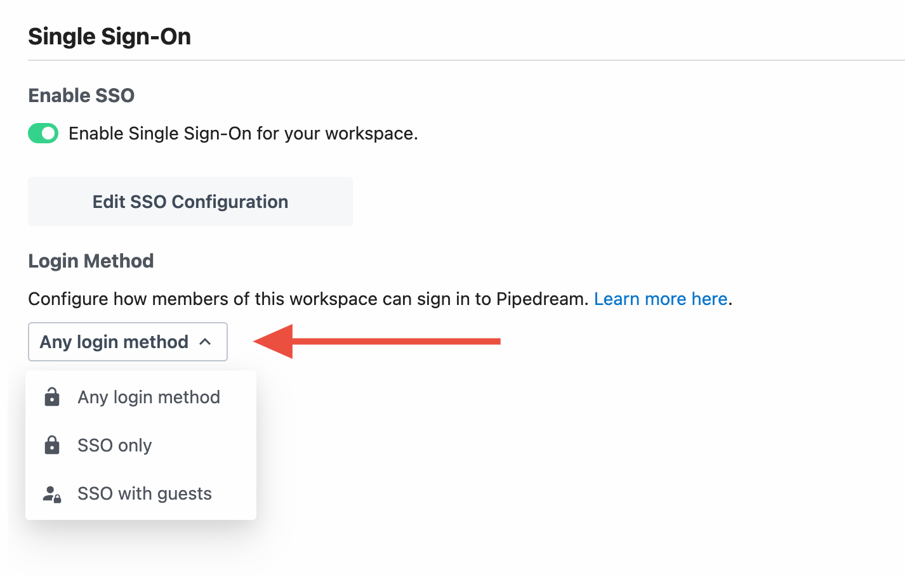Click the Login Method section heading
This screenshot has height=577, width=905.
pos(91,261)
